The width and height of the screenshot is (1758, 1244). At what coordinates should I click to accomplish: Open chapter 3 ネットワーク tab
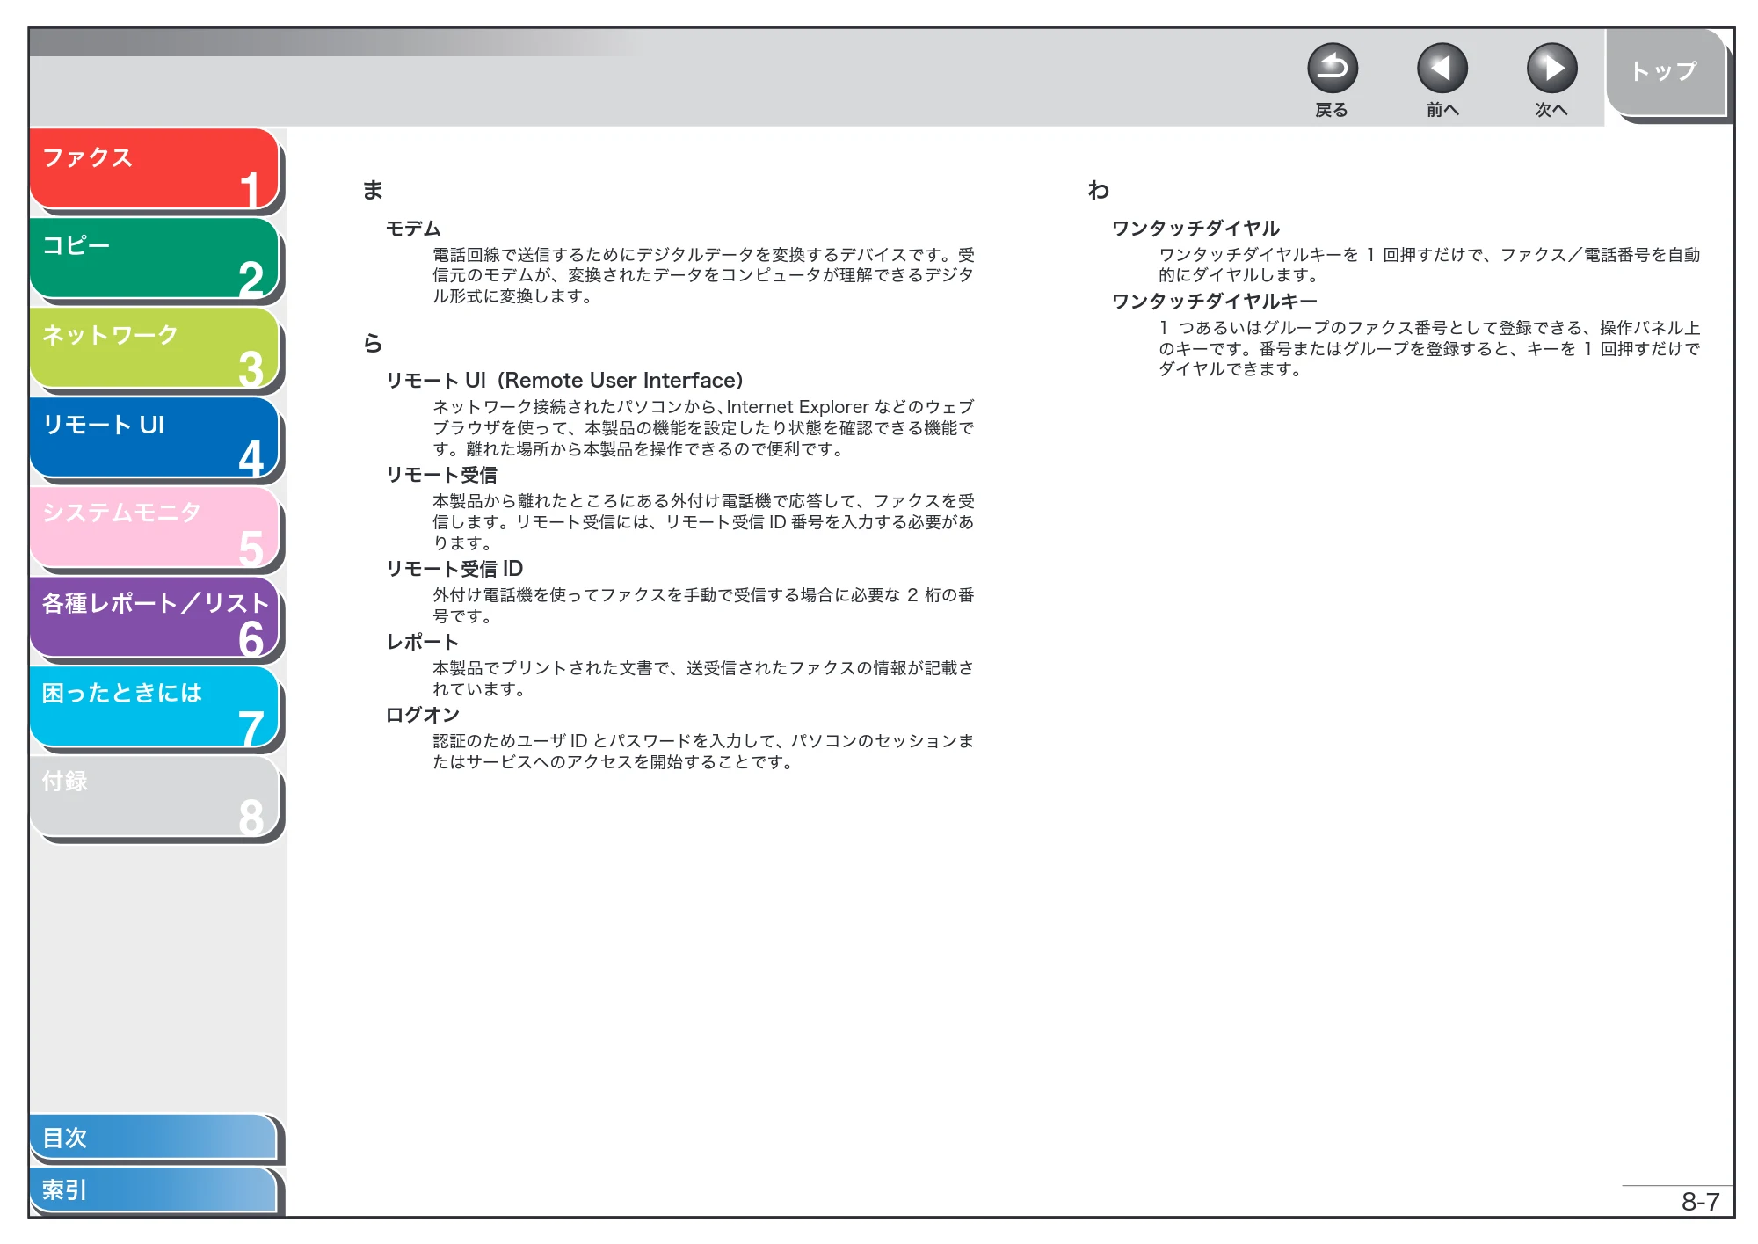pos(155,349)
